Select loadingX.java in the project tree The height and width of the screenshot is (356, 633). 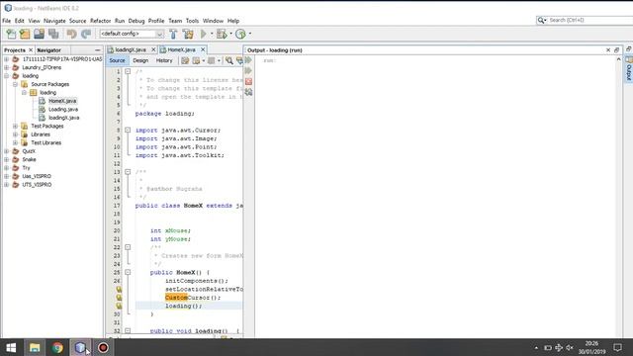point(63,118)
